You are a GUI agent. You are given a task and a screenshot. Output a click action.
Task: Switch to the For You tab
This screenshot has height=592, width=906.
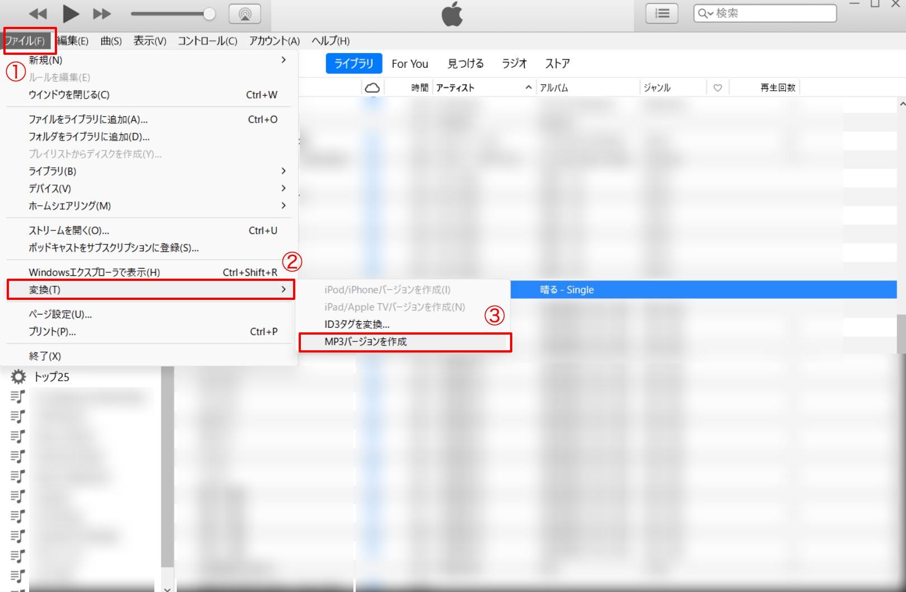[x=410, y=64]
